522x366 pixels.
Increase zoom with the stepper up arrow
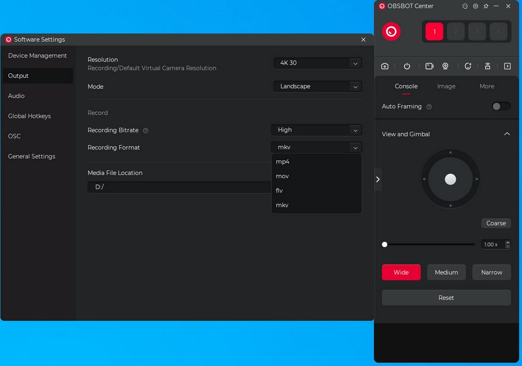point(507,242)
